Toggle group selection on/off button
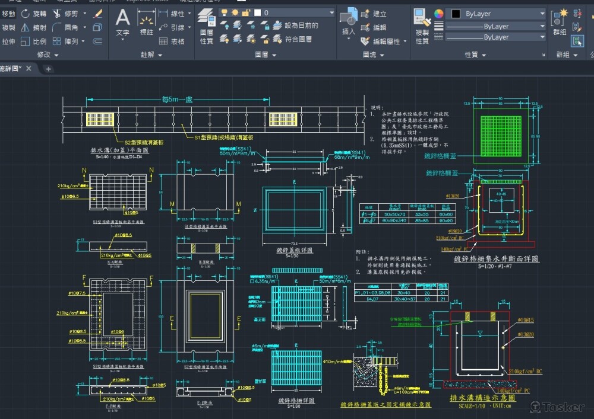This screenshot has height=419, width=594. (x=577, y=40)
